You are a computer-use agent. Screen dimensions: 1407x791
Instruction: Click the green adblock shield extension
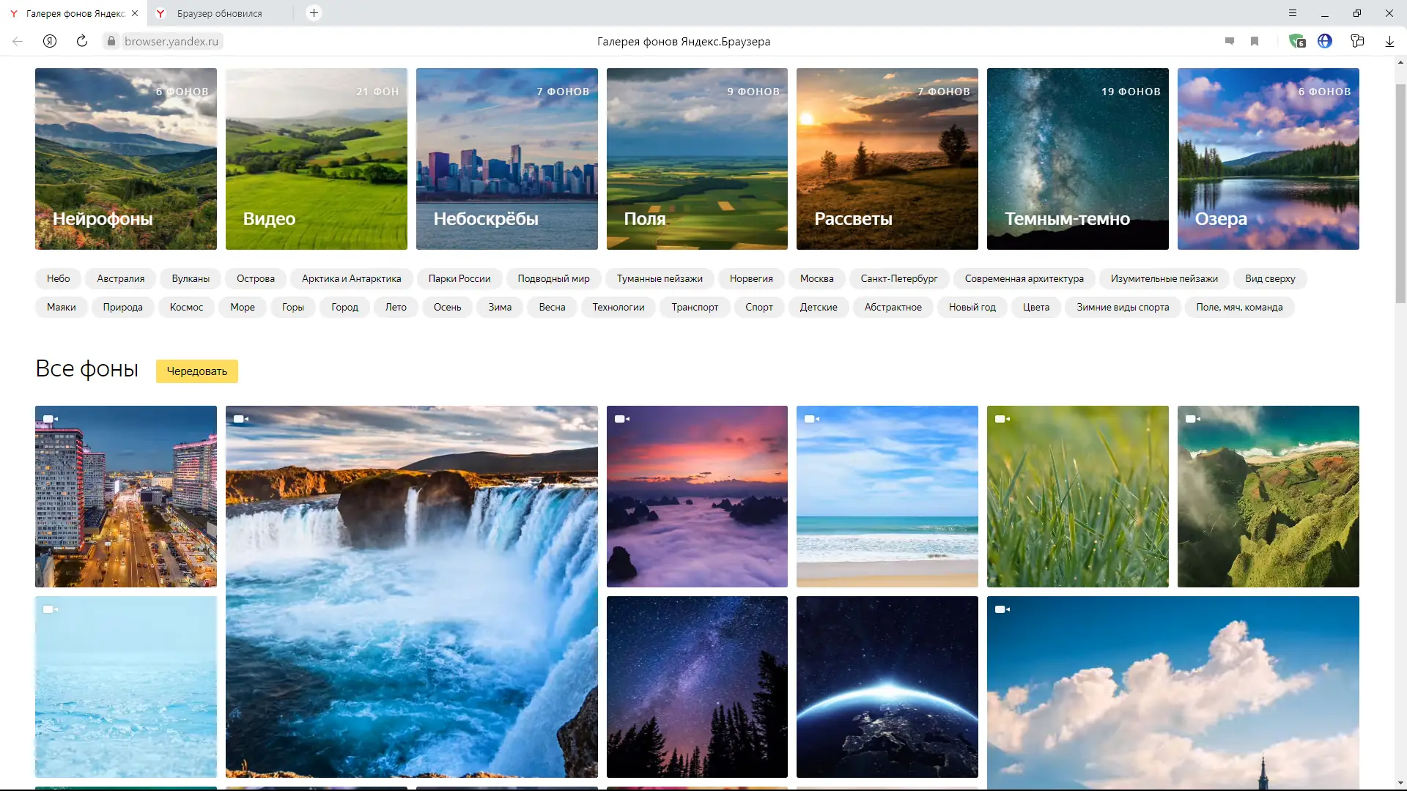[x=1297, y=42]
